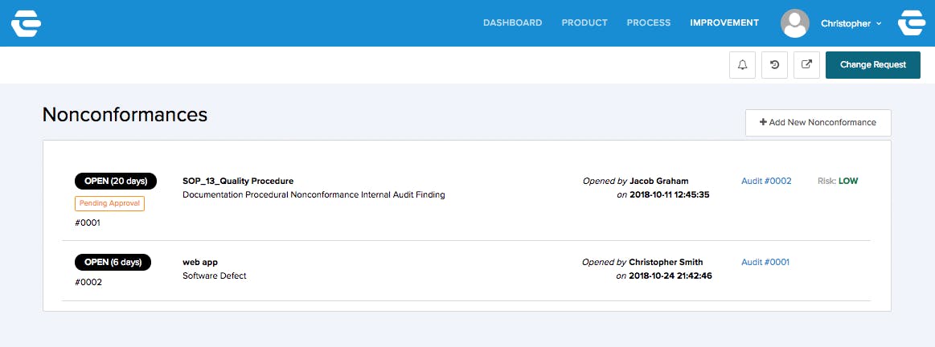Click the OPEN (6 days) status badge
935x347 pixels.
point(113,262)
